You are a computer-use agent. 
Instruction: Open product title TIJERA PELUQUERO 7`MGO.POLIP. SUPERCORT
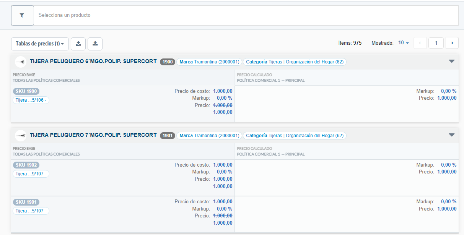(93, 135)
